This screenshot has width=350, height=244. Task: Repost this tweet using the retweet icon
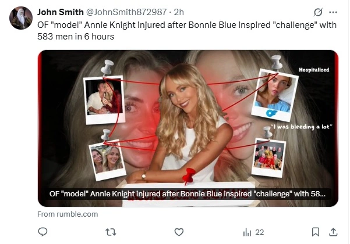pyautogui.click(x=111, y=232)
